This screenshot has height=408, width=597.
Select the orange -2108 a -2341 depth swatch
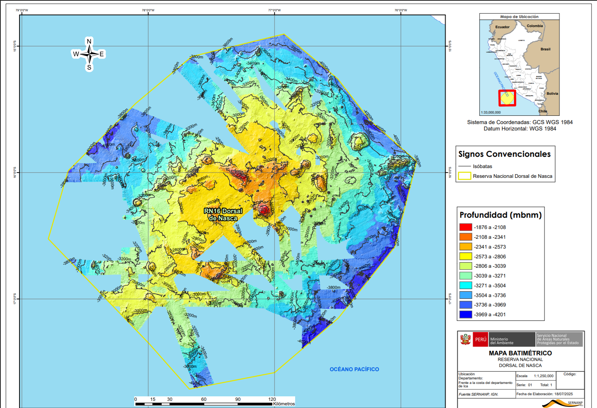click(465, 237)
